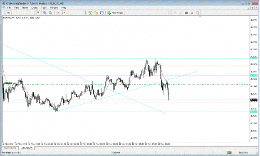Open the toolbar overflow dropdown

click(198, 13)
